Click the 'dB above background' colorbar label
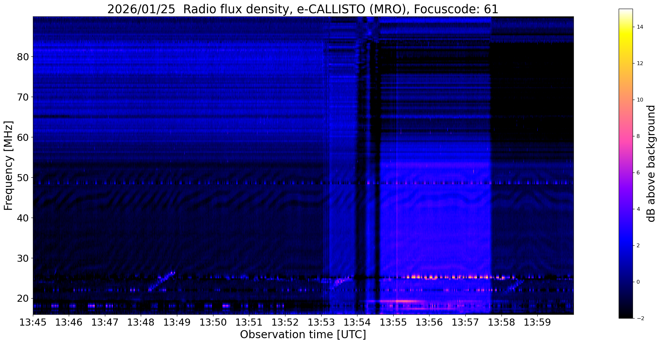Viewport: 661px width, 344px height. pos(652,163)
